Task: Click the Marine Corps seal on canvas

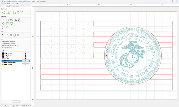Action: coord(133,56)
